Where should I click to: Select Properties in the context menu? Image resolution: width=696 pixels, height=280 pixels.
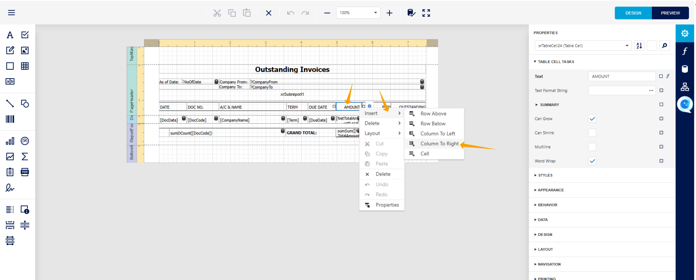pyautogui.click(x=387, y=205)
